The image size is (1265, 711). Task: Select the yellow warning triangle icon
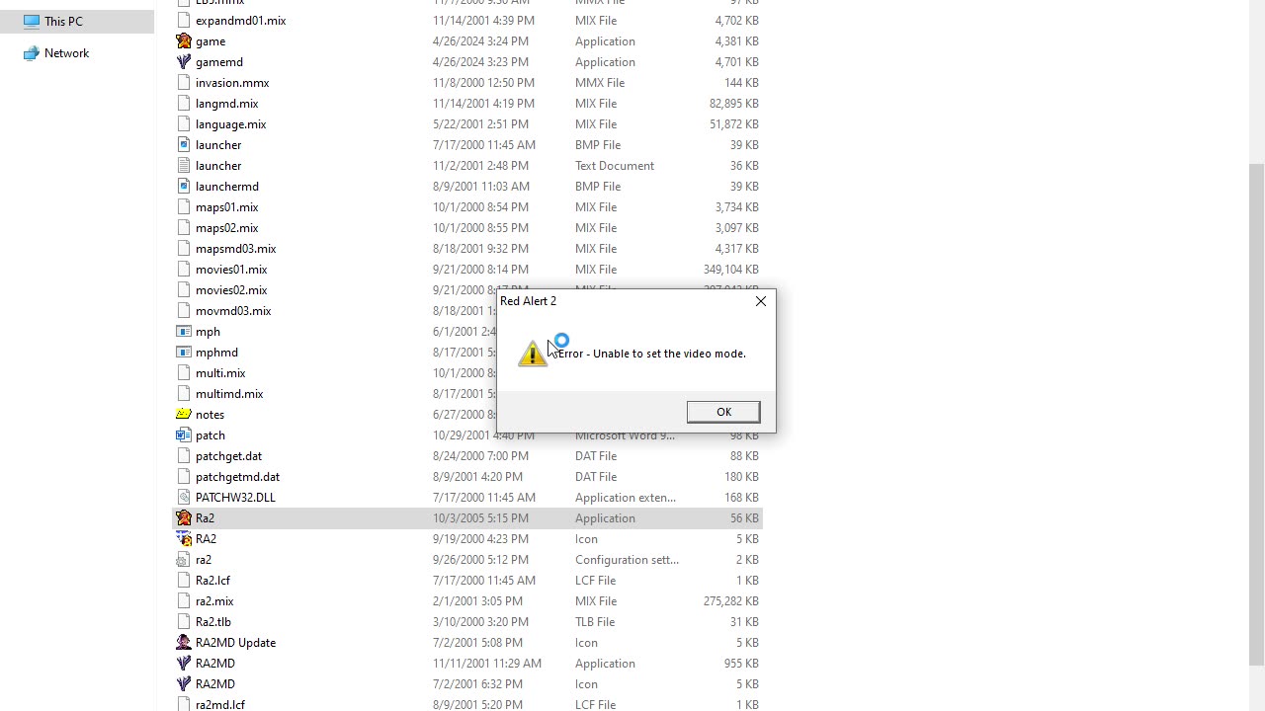tap(533, 354)
